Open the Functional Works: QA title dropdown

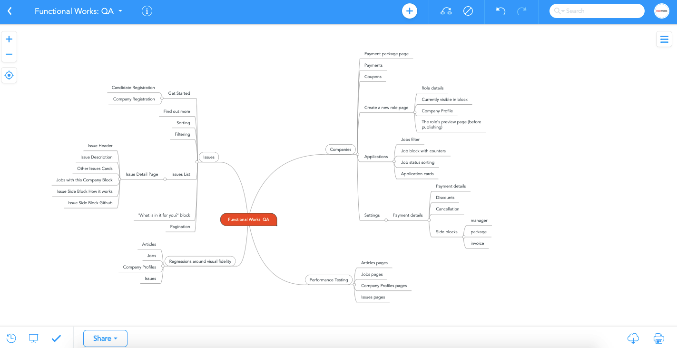(78, 11)
